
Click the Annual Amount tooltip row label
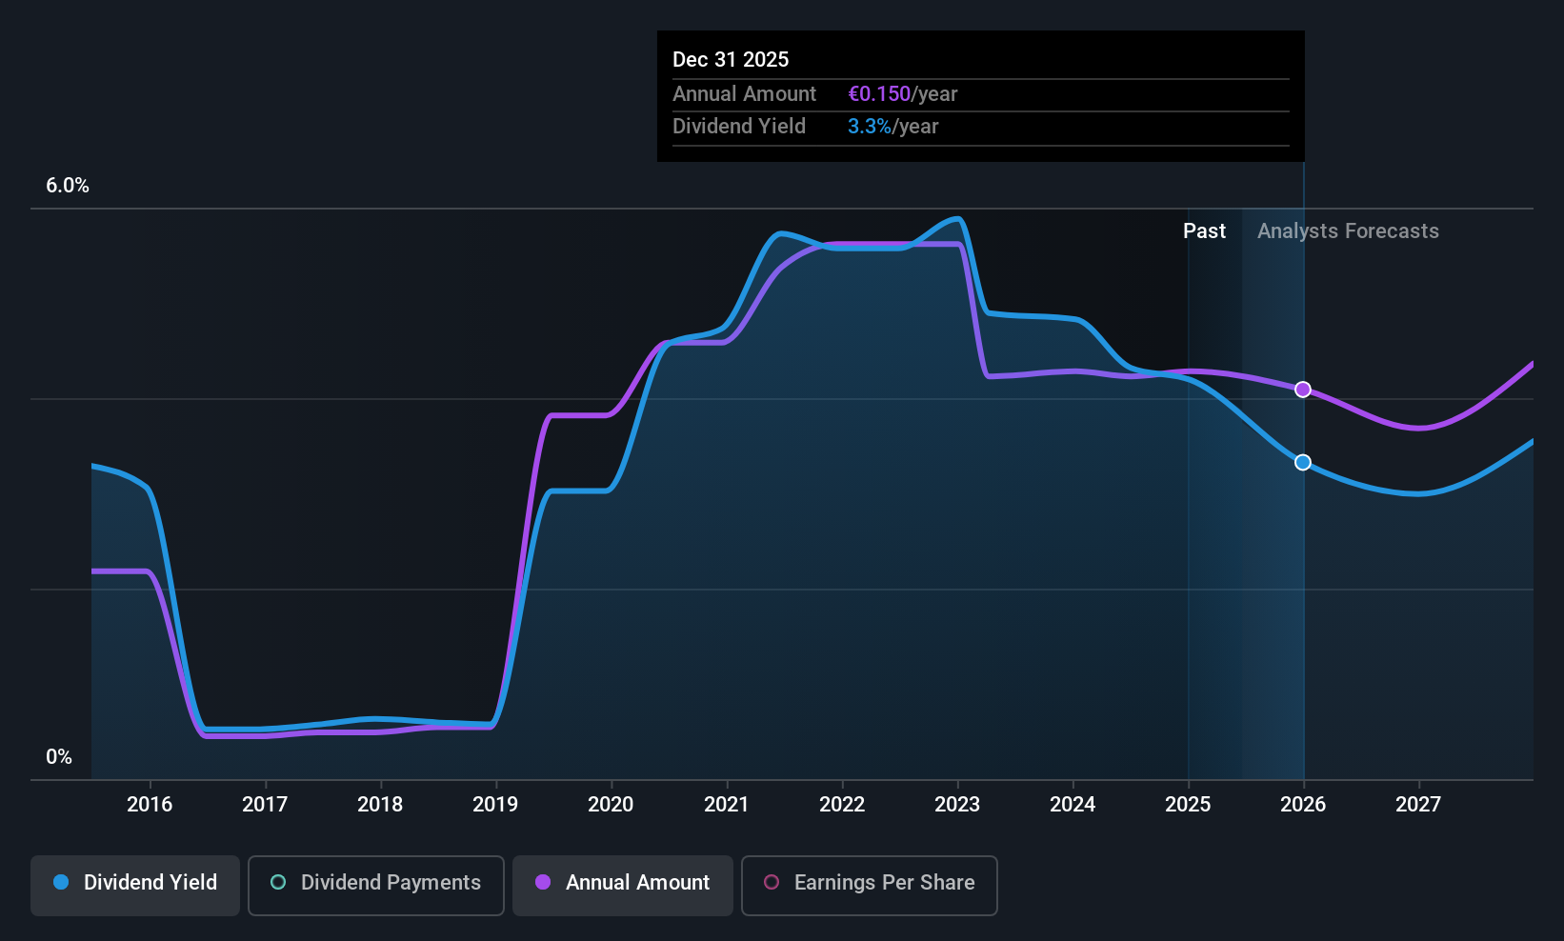click(x=744, y=94)
